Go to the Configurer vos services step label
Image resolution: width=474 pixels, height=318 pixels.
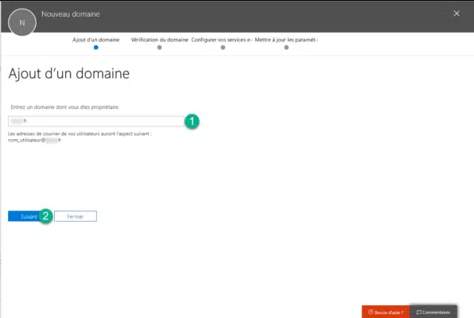click(x=222, y=40)
